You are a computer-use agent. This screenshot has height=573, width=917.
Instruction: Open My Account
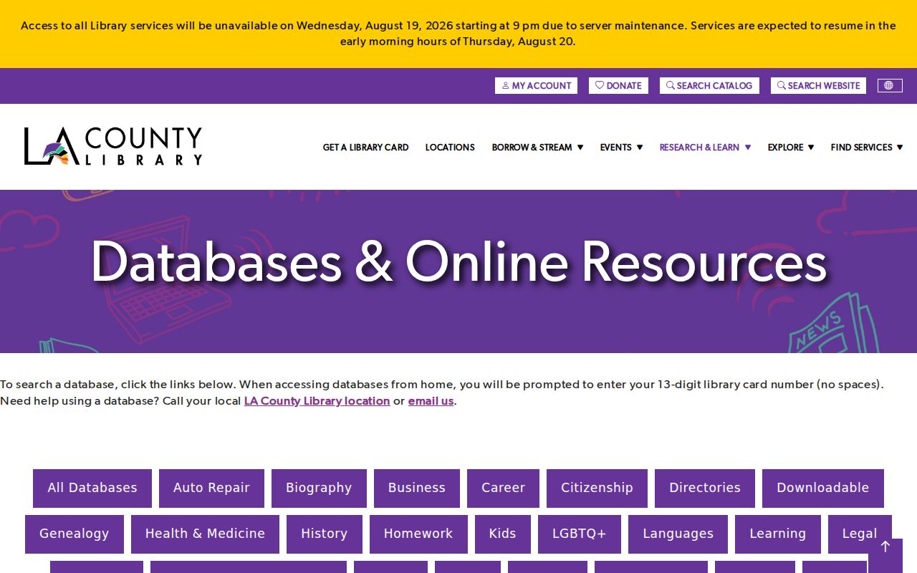coord(536,85)
